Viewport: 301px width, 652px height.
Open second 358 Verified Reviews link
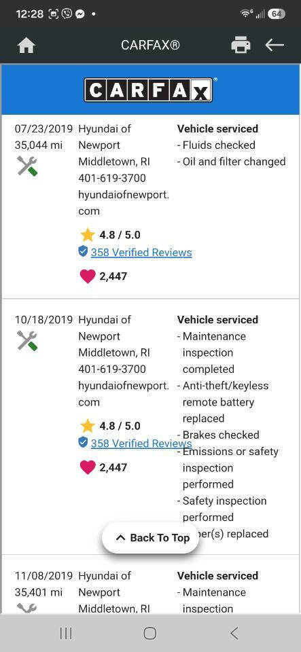[x=141, y=443]
